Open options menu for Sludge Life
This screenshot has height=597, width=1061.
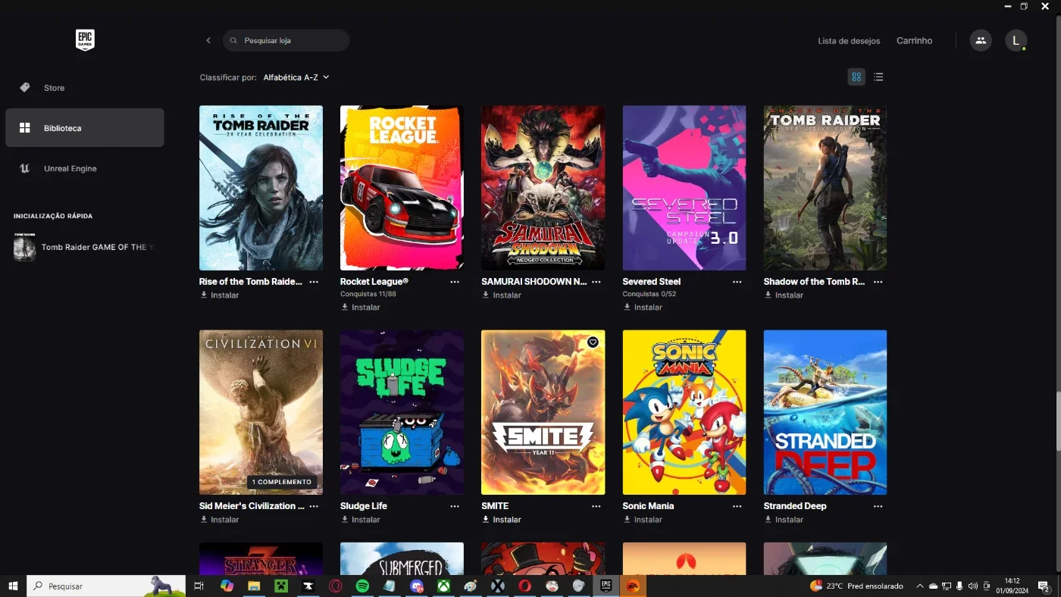pyautogui.click(x=455, y=506)
